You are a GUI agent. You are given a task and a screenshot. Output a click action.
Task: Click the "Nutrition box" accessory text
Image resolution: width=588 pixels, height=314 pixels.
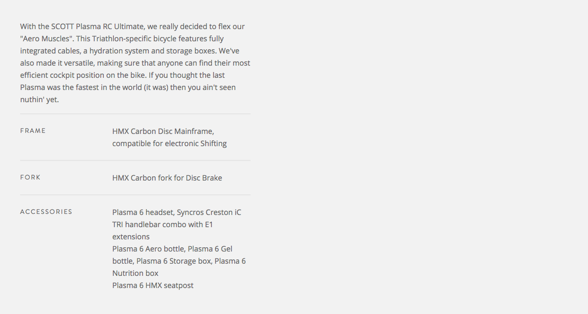(x=135, y=273)
